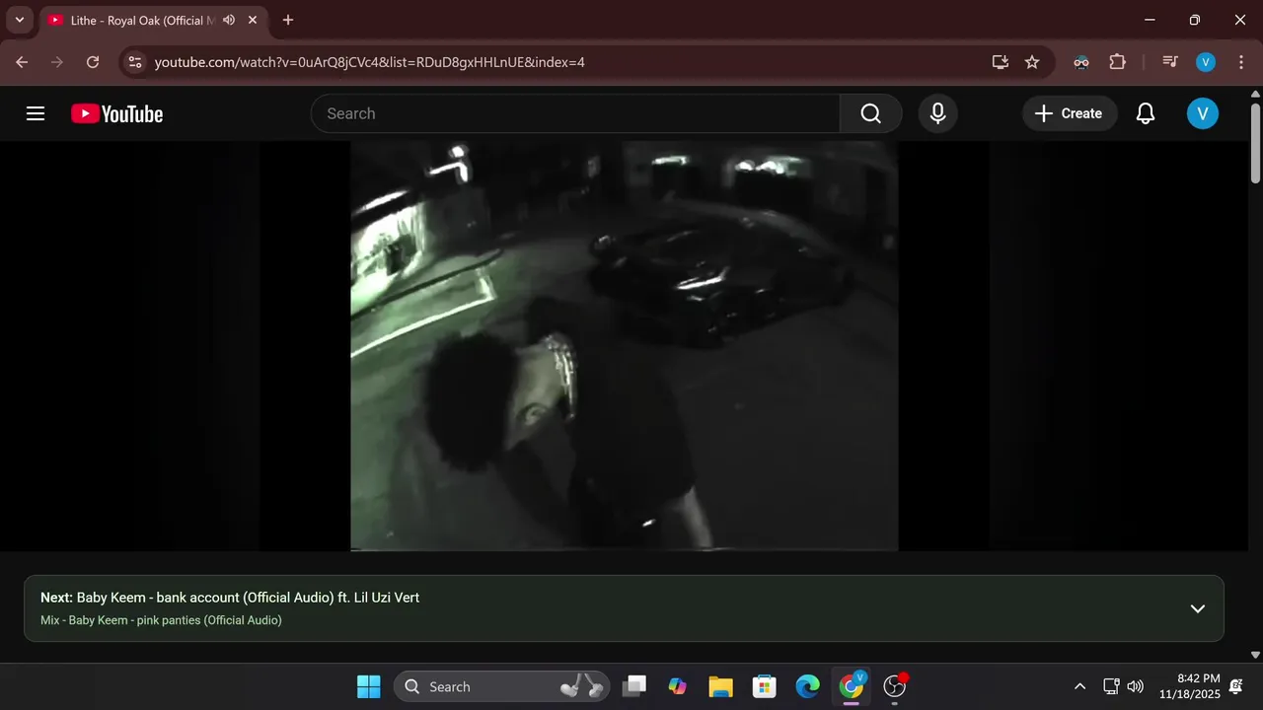The width and height of the screenshot is (1263, 710).
Task: Switch to Chrome in taskbar
Action: coord(851,686)
